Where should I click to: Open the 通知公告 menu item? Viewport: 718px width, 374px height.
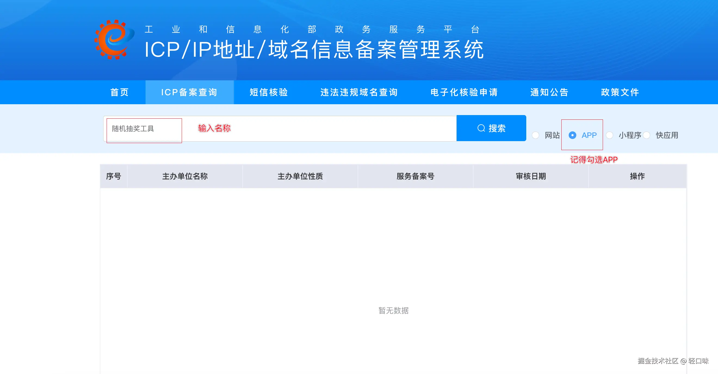pos(549,92)
